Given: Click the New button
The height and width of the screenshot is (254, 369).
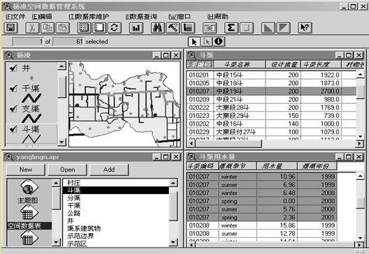Looking at the screenshot, I should (x=26, y=170).
